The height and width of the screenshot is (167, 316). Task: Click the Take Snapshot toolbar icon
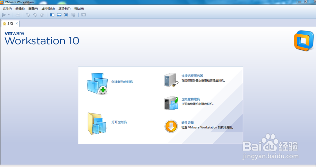tap(28, 15)
